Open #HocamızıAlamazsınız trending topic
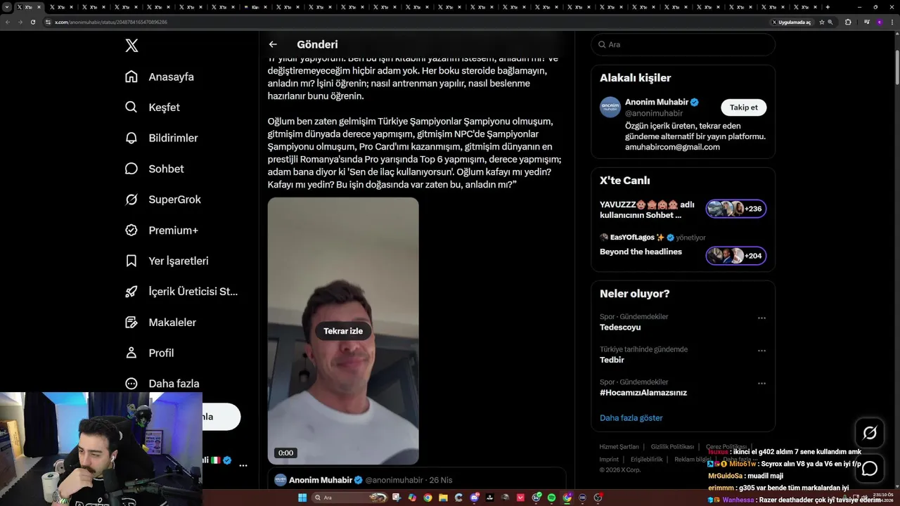Viewport: 900px width, 506px height. 643,393
